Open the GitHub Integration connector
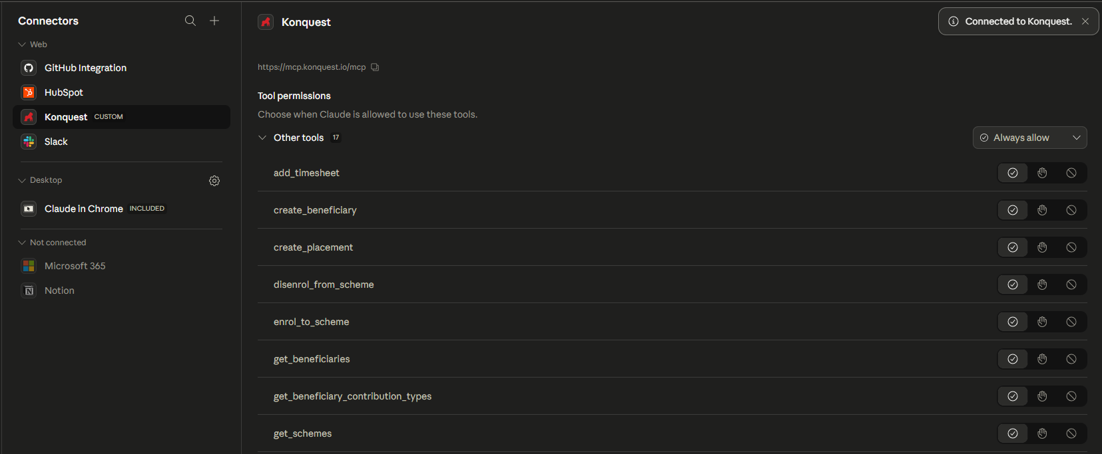The width and height of the screenshot is (1102, 454). [85, 68]
